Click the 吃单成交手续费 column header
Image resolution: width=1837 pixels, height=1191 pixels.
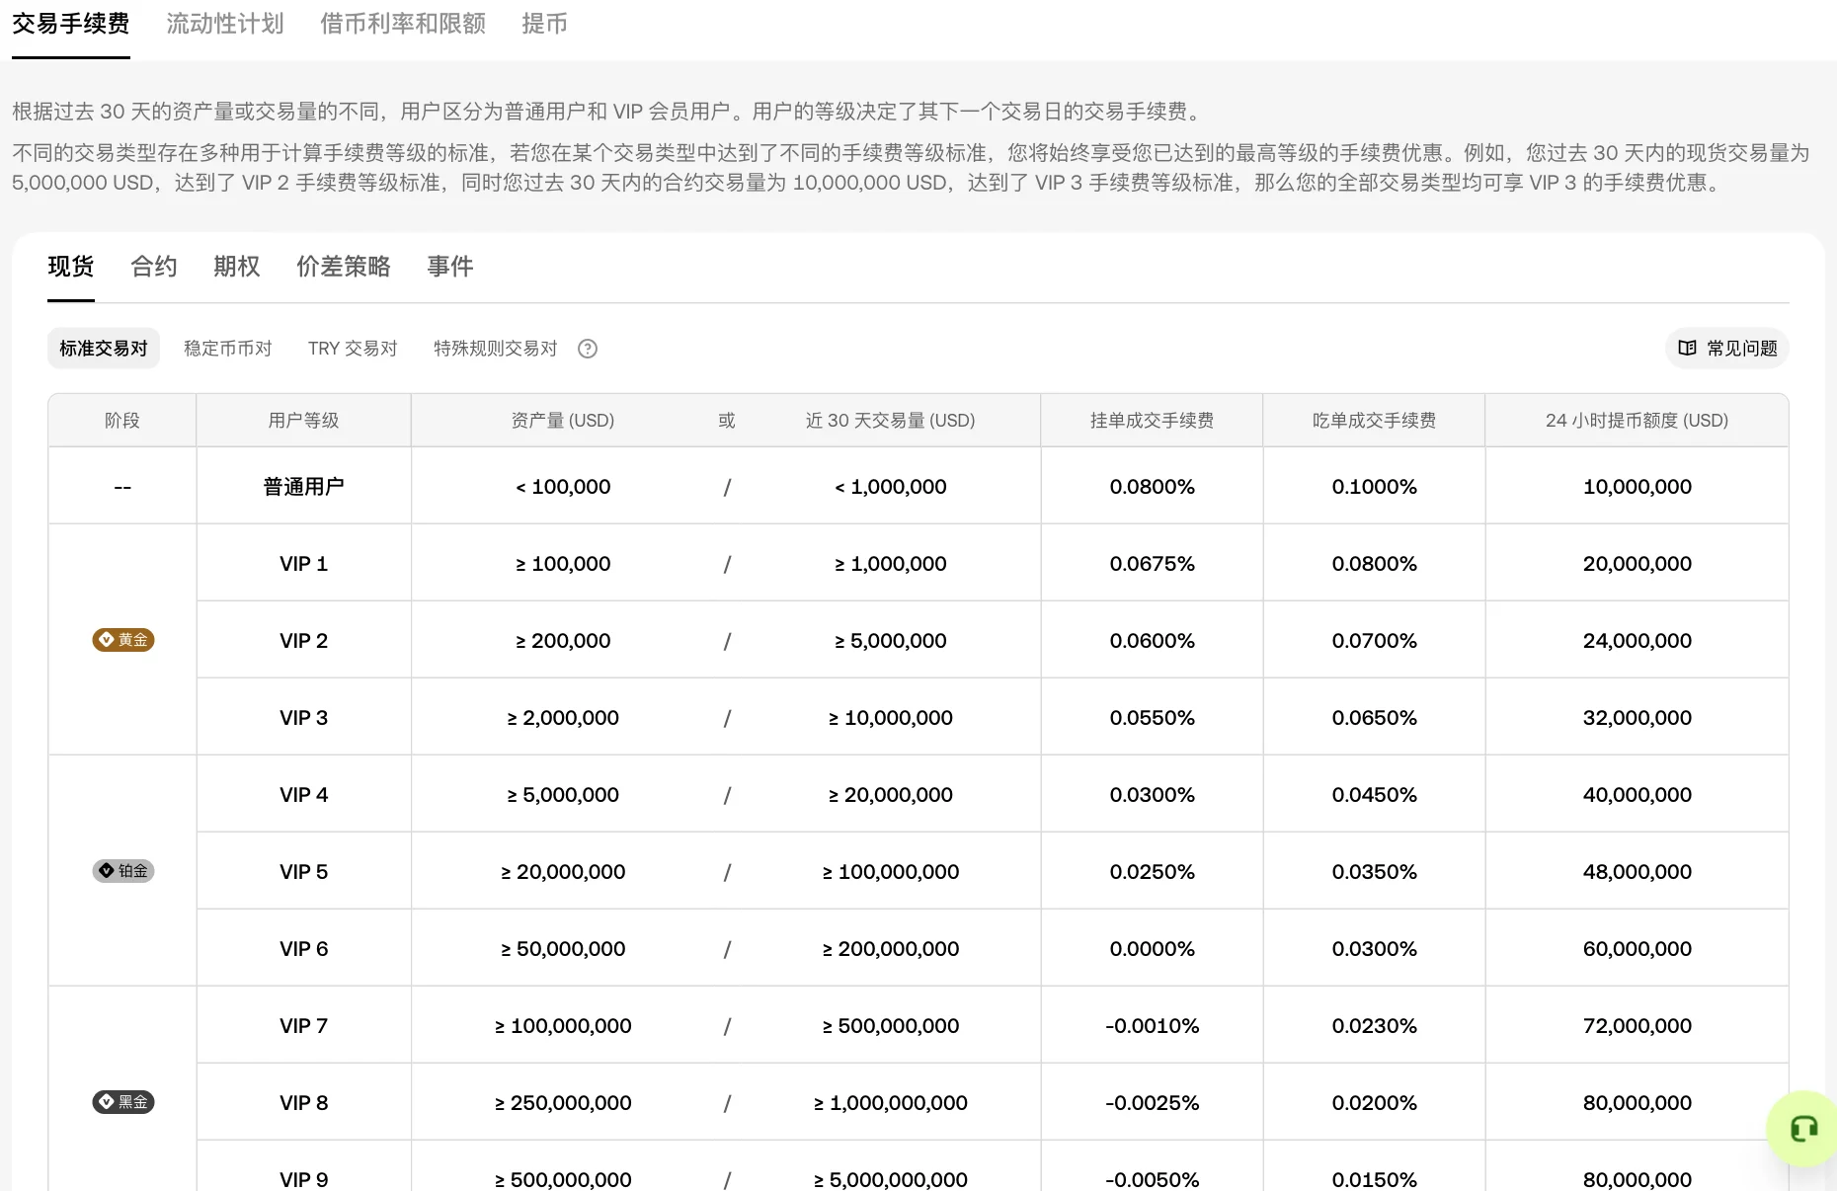click(1374, 421)
